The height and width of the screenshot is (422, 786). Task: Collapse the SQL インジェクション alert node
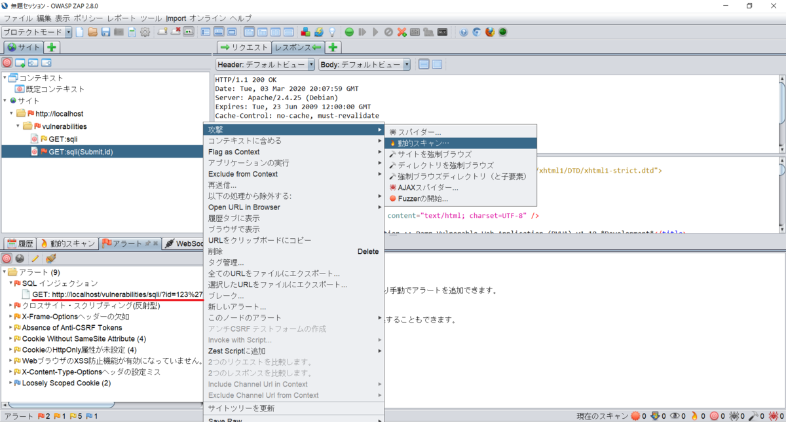click(10, 283)
